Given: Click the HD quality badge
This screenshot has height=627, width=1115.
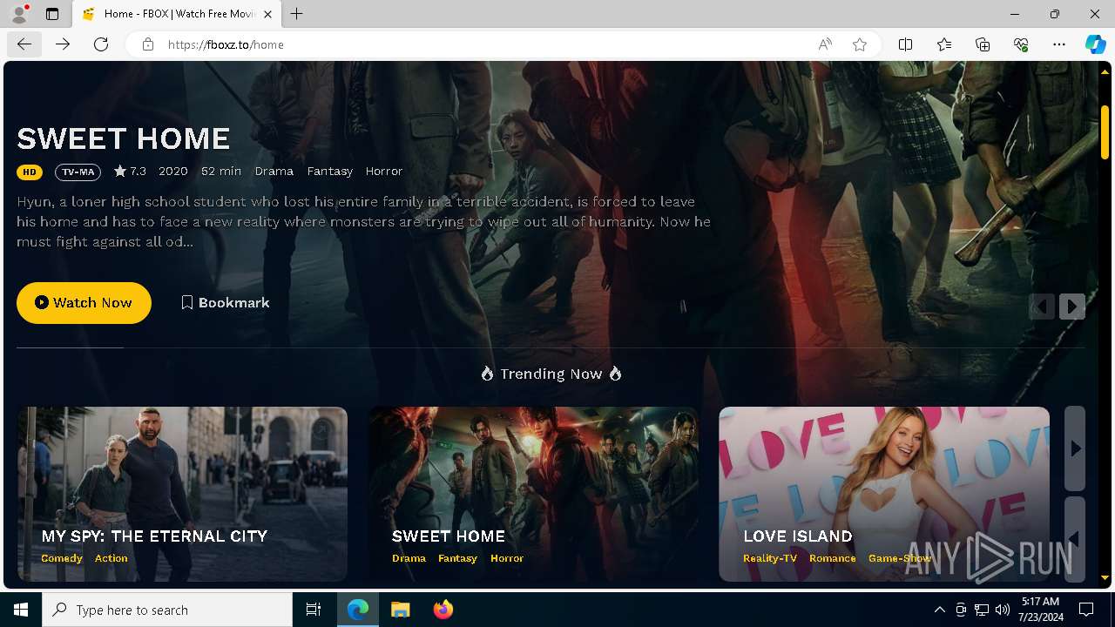Looking at the screenshot, I should tap(30, 172).
